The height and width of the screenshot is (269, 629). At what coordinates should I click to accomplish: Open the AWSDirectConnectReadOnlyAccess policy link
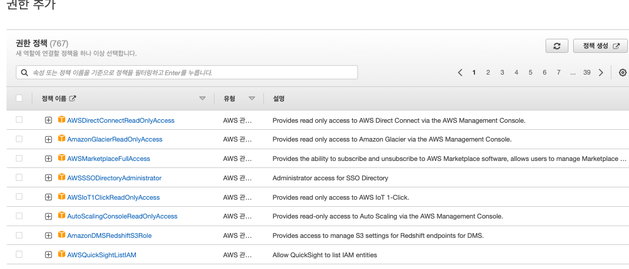121,120
